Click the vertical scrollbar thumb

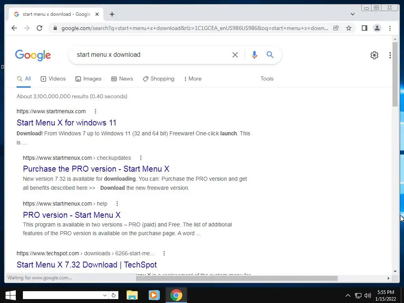(x=395, y=74)
